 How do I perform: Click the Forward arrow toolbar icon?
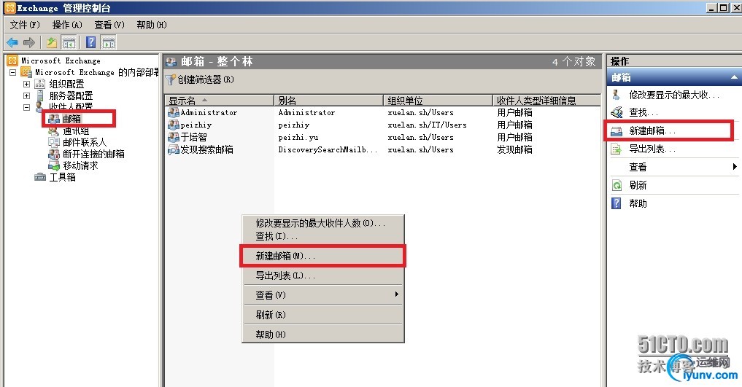29,42
